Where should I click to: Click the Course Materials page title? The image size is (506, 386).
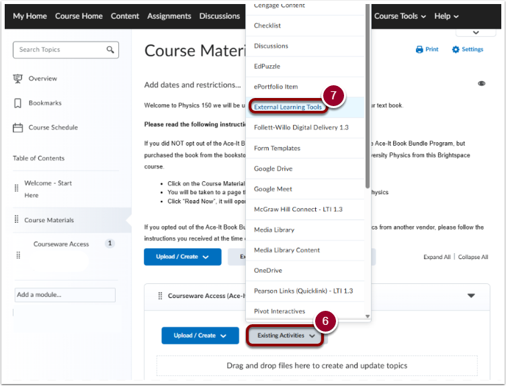195,51
